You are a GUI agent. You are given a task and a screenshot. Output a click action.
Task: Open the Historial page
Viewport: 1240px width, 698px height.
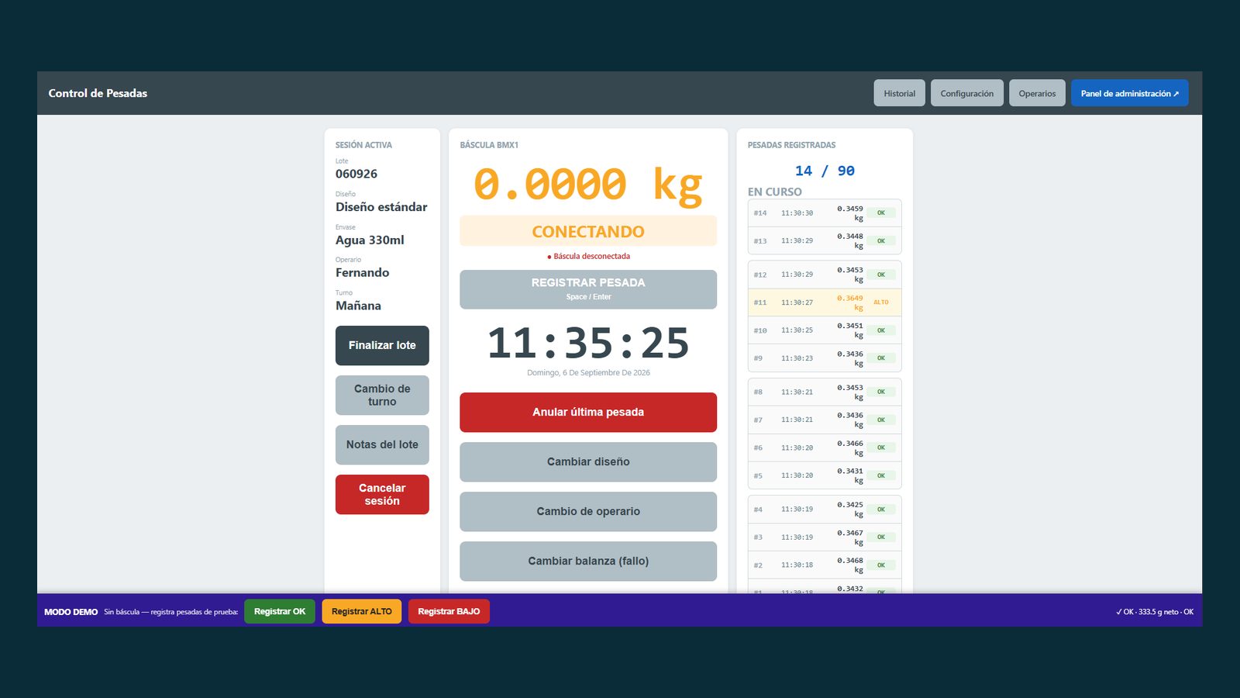click(899, 93)
